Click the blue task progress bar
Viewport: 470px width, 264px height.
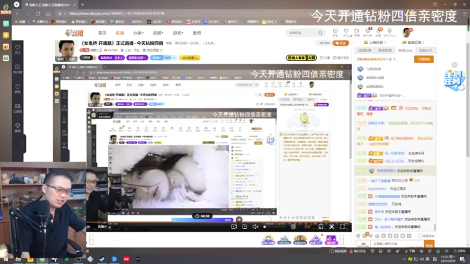click(203, 220)
